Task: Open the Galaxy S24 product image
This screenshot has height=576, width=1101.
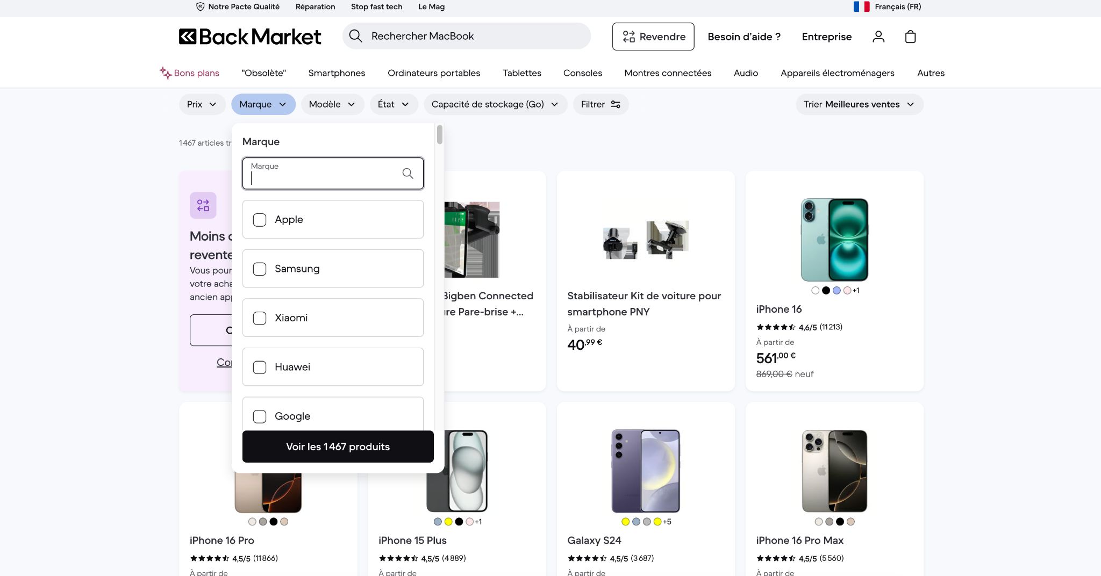Action: click(x=646, y=471)
